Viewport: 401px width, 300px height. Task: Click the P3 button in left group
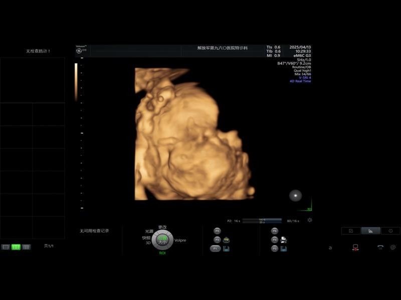click(x=217, y=240)
